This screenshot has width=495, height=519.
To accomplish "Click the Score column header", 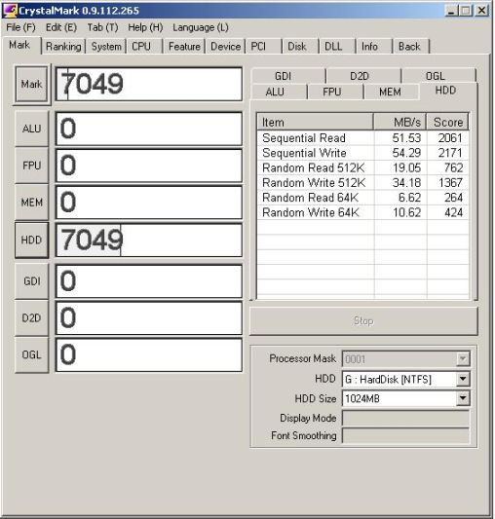I will [x=447, y=122].
